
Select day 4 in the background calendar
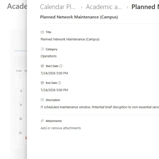click(x=21, y=91)
